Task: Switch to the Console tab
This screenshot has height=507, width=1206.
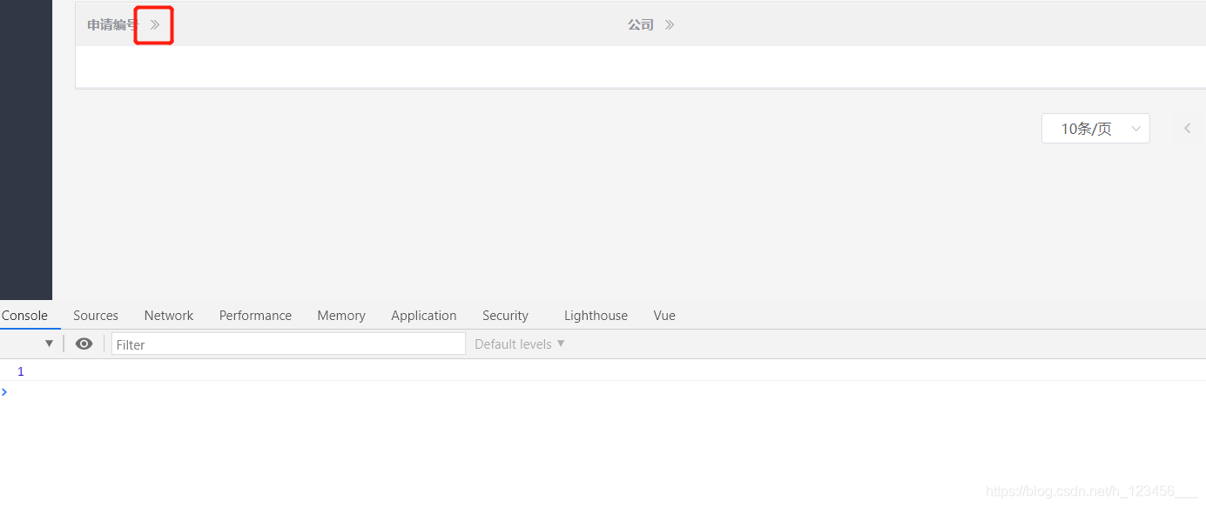Action: [x=24, y=316]
